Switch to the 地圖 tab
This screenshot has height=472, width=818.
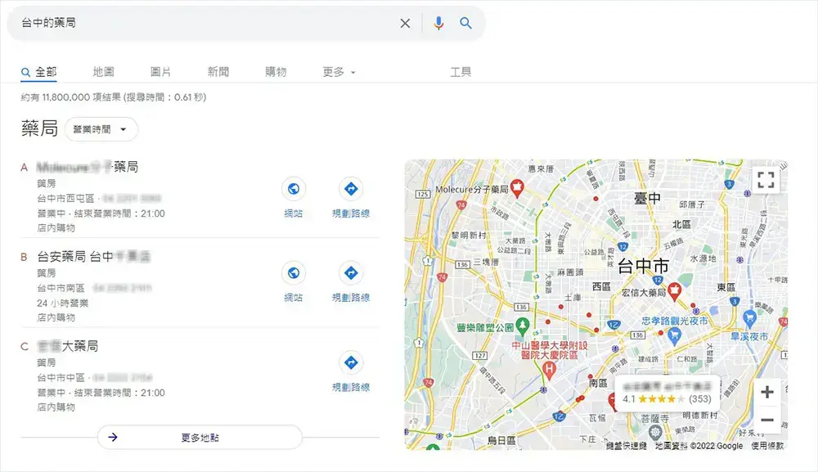(x=101, y=71)
